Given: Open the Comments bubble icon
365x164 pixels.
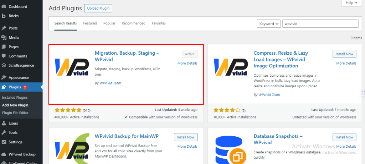Looking at the screenshot, I should pyautogui.click(x=4, y=56).
